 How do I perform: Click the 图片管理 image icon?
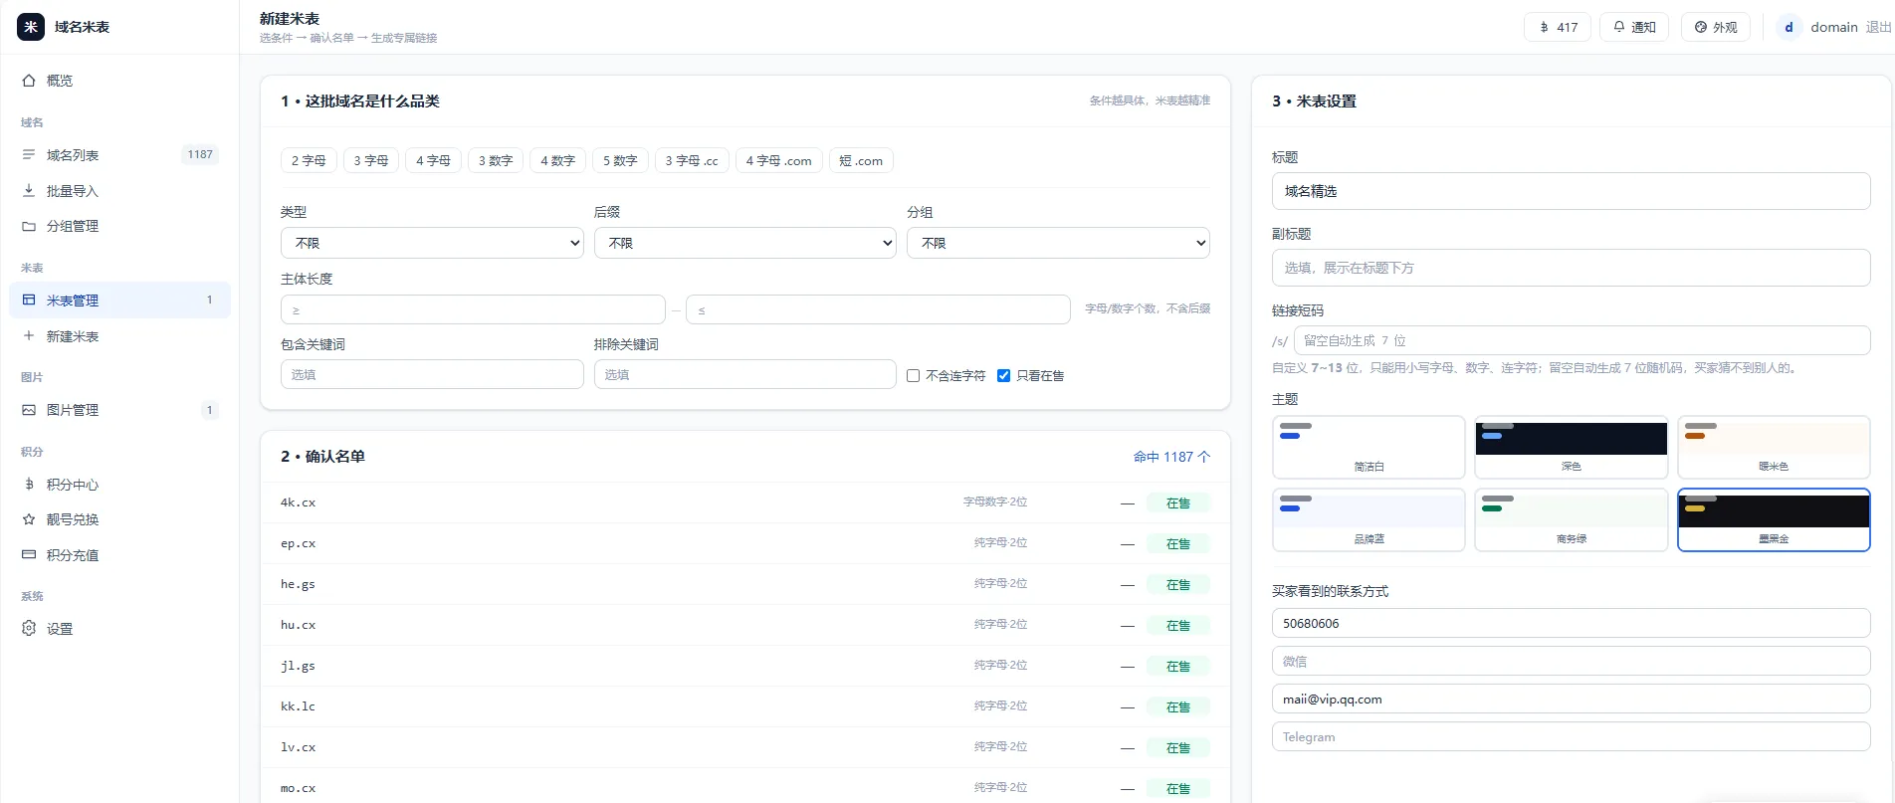click(29, 410)
